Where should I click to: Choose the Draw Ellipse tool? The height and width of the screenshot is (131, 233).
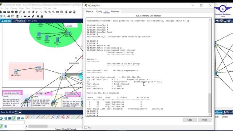point(29,16)
